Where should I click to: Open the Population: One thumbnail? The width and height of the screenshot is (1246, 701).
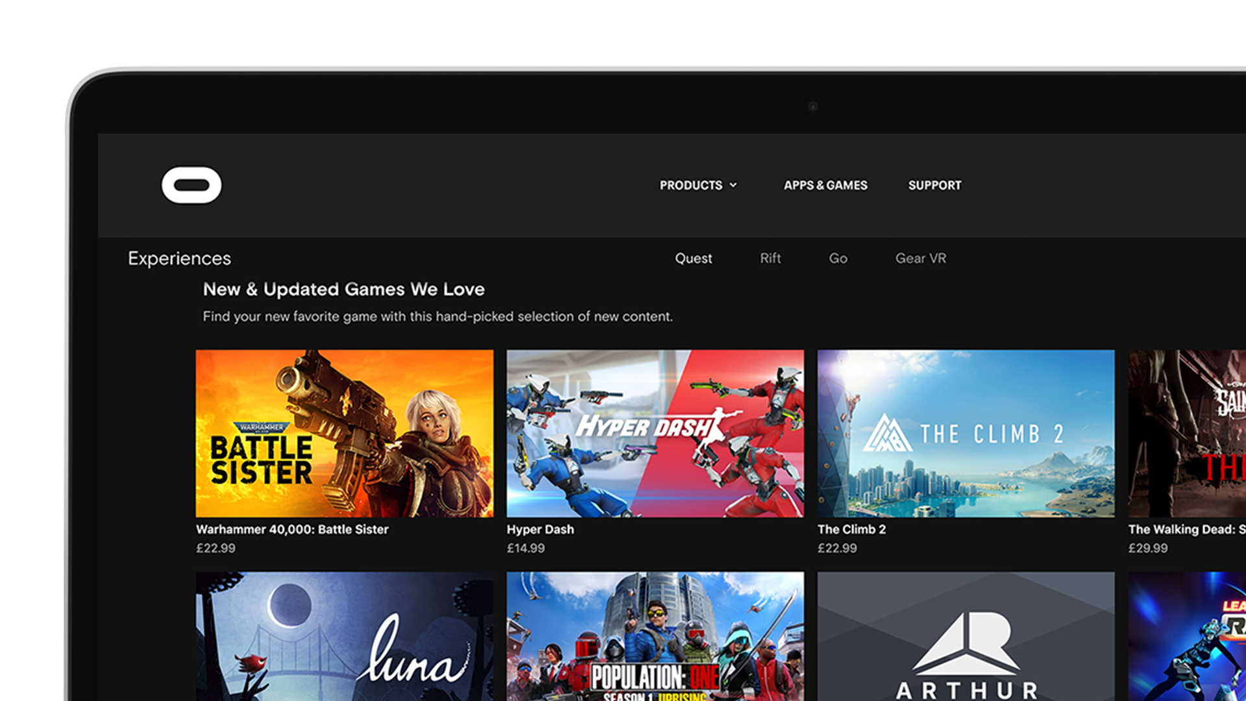click(x=655, y=636)
